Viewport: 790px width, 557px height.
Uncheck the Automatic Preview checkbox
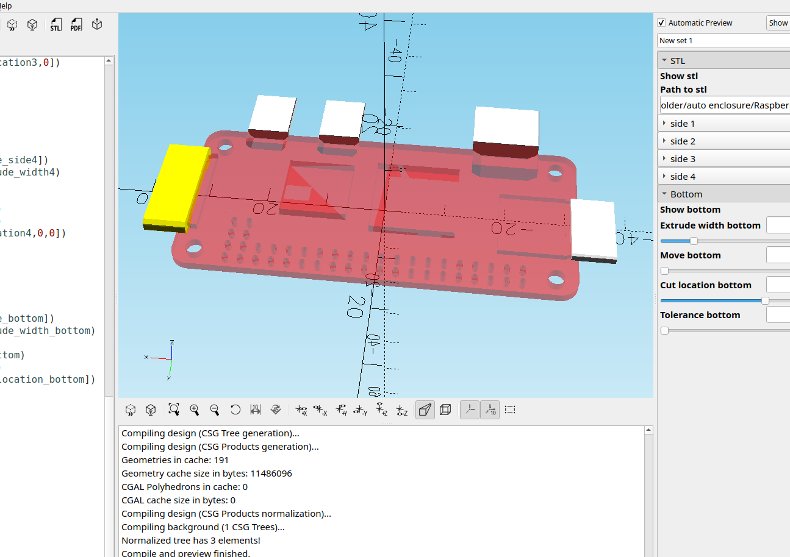click(x=661, y=23)
